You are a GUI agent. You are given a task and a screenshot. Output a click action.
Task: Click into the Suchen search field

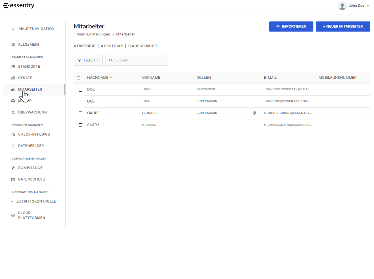[x=137, y=60]
